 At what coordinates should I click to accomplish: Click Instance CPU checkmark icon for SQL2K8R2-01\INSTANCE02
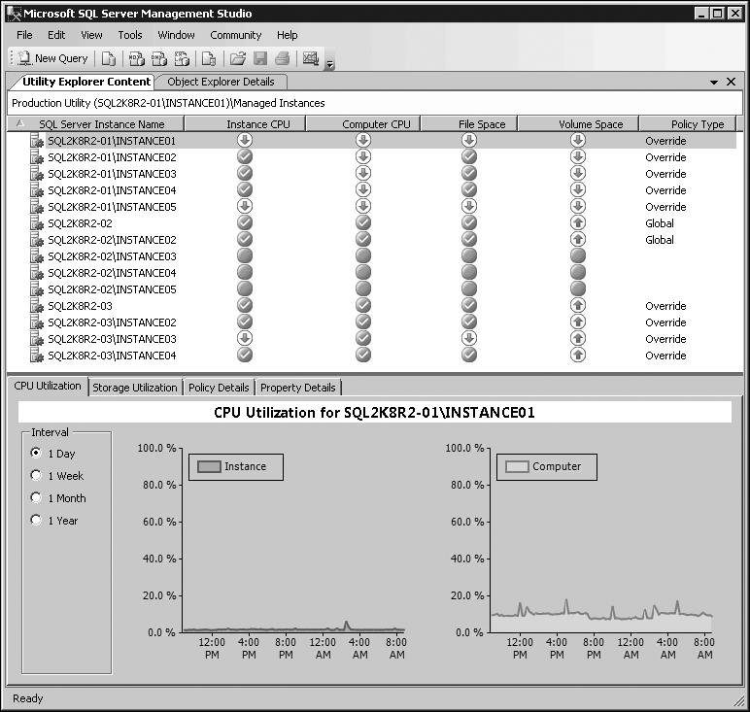coord(245,156)
